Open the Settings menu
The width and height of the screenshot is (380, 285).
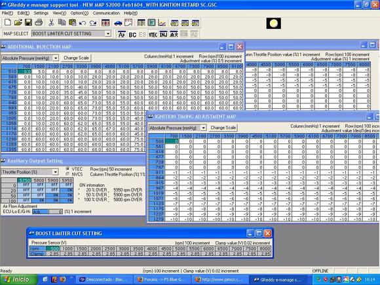click(x=41, y=13)
